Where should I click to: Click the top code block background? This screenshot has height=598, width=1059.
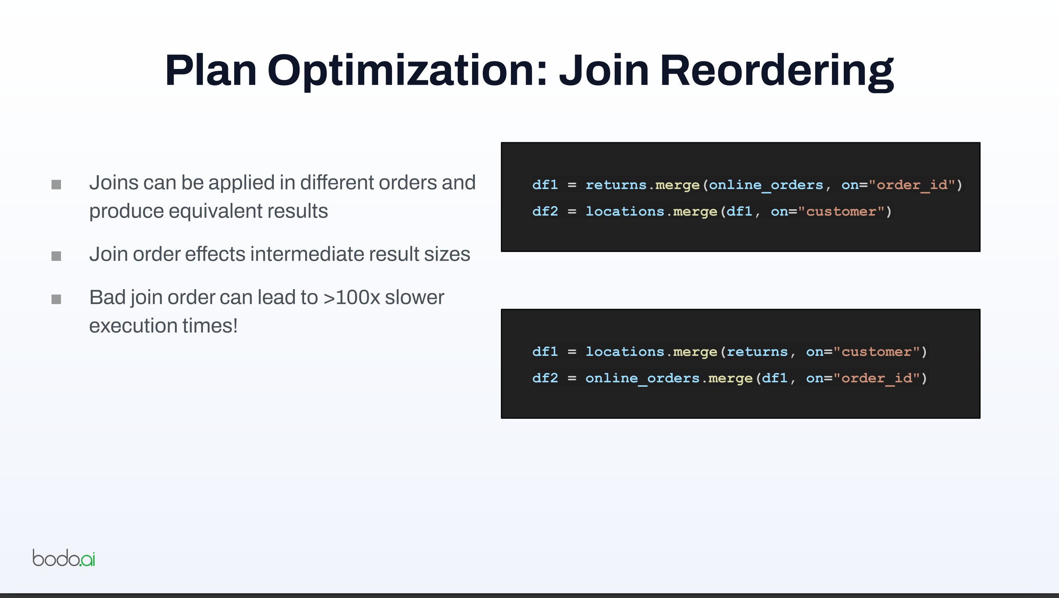click(740, 236)
